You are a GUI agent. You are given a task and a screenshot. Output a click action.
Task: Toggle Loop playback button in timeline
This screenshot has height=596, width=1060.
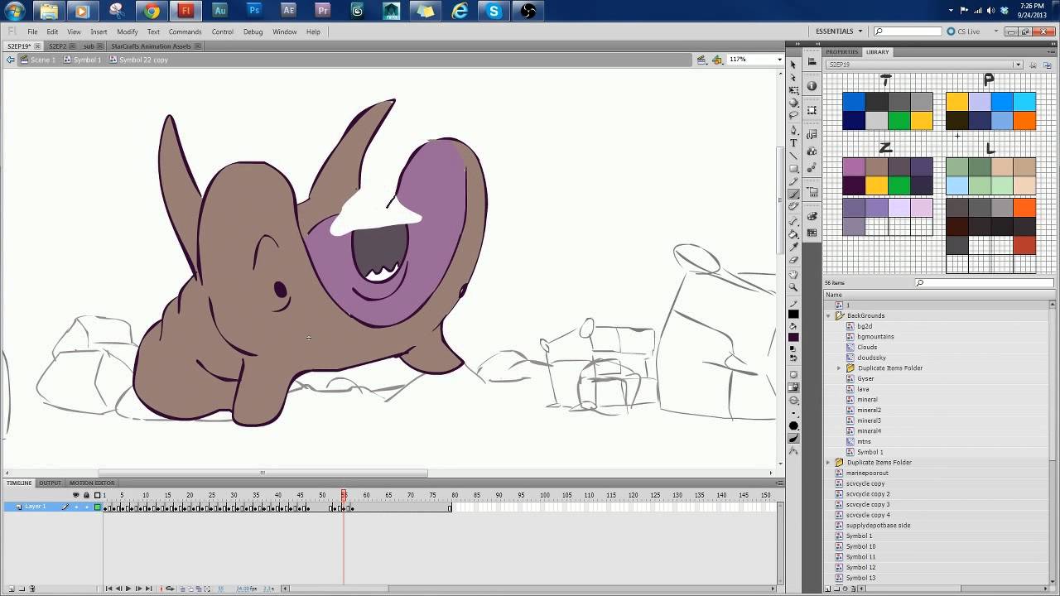[171, 589]
